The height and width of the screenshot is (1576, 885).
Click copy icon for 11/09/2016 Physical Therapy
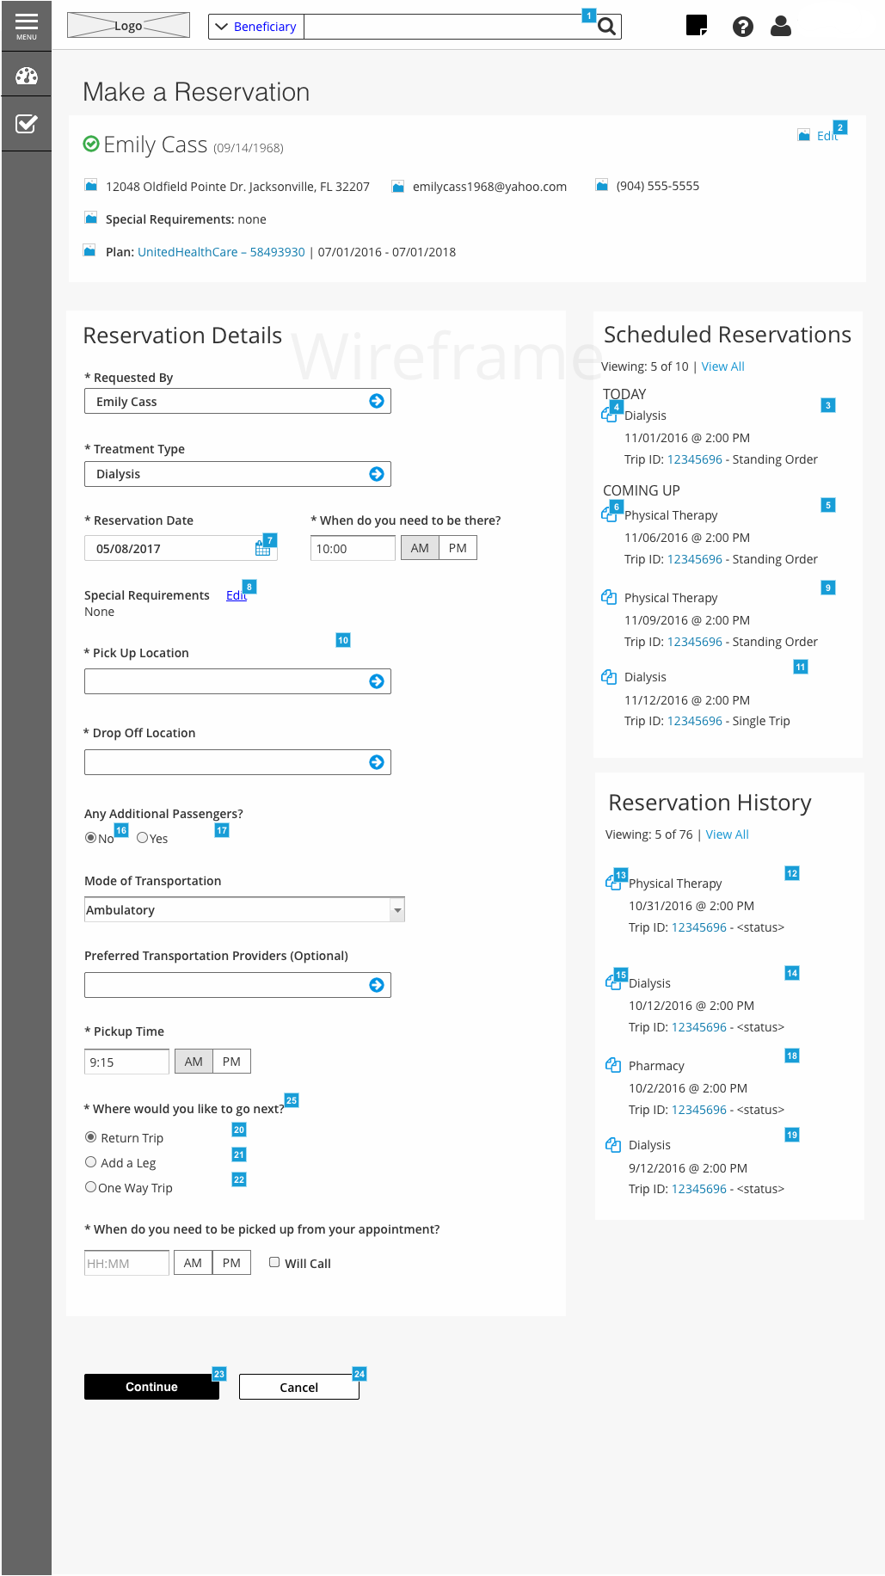pos(609,597)
